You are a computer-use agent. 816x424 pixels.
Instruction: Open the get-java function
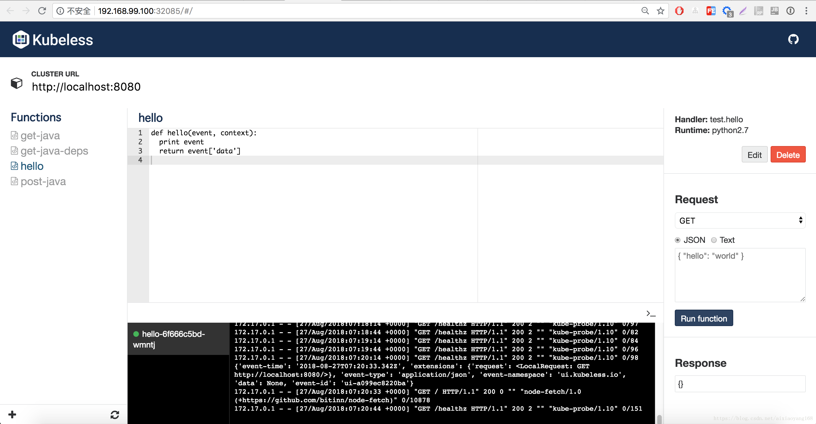[40, 135]
